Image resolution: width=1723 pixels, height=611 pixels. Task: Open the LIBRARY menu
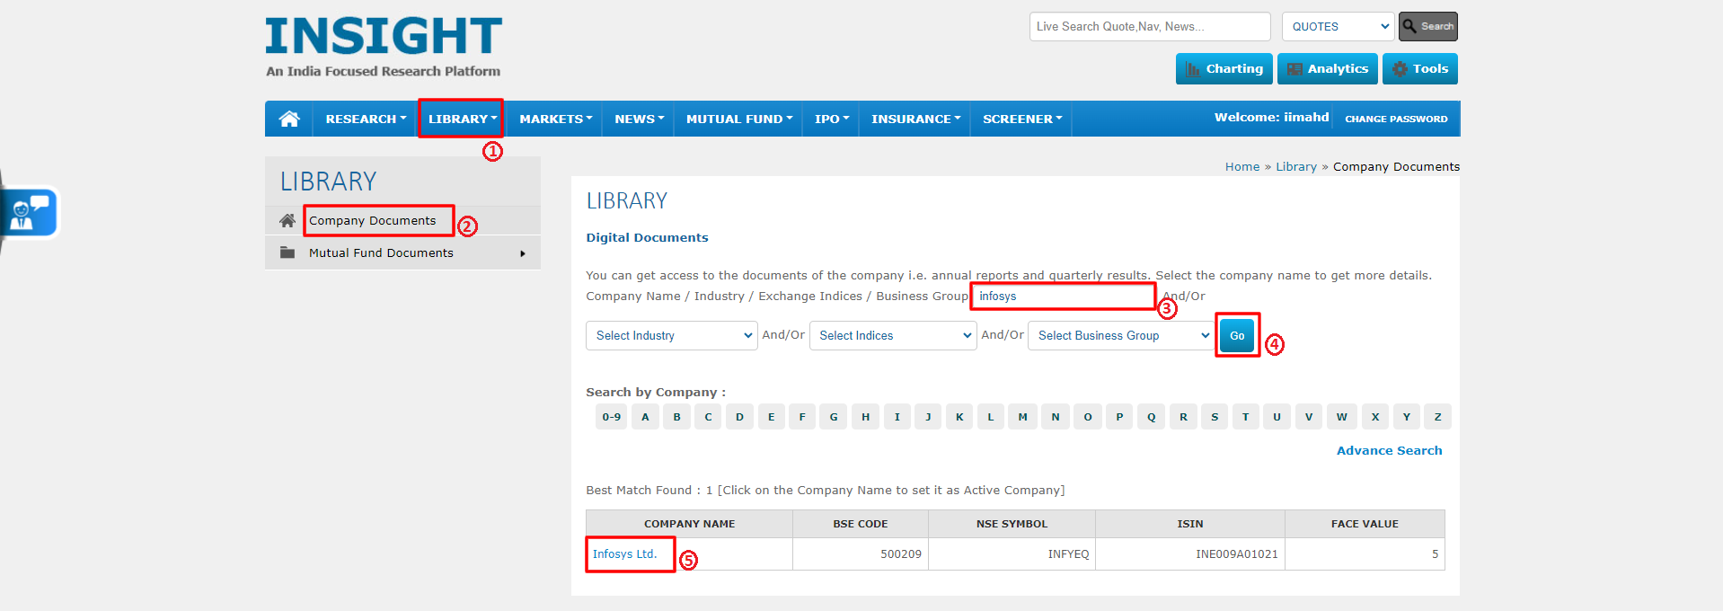tap(462, 119)
